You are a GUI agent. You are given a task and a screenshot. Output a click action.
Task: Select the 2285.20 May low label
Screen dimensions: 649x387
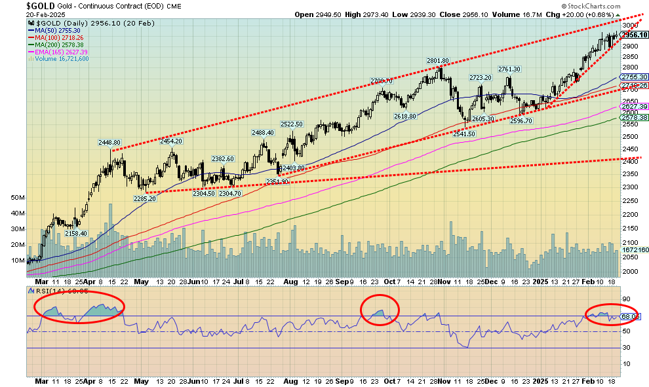tap(143, 198)
